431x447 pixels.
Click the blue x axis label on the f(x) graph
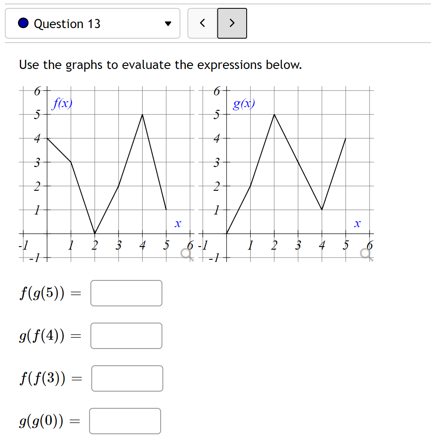click(x=177, y=224)
